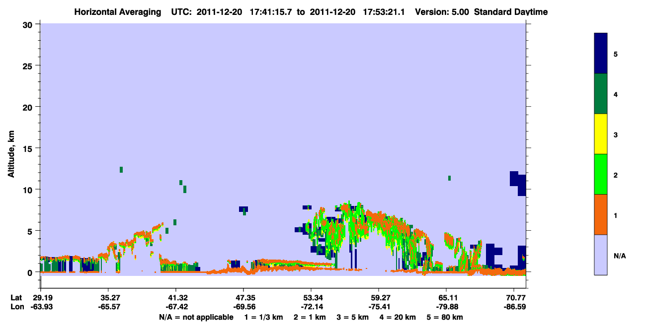Click the longitude value '-86.59'
This screenshot has height=331, width=646.
click(514, 307)
